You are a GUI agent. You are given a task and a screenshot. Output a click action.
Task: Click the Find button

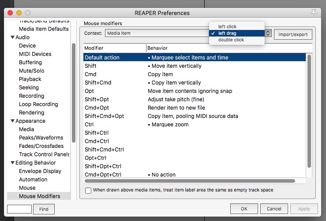44,209
